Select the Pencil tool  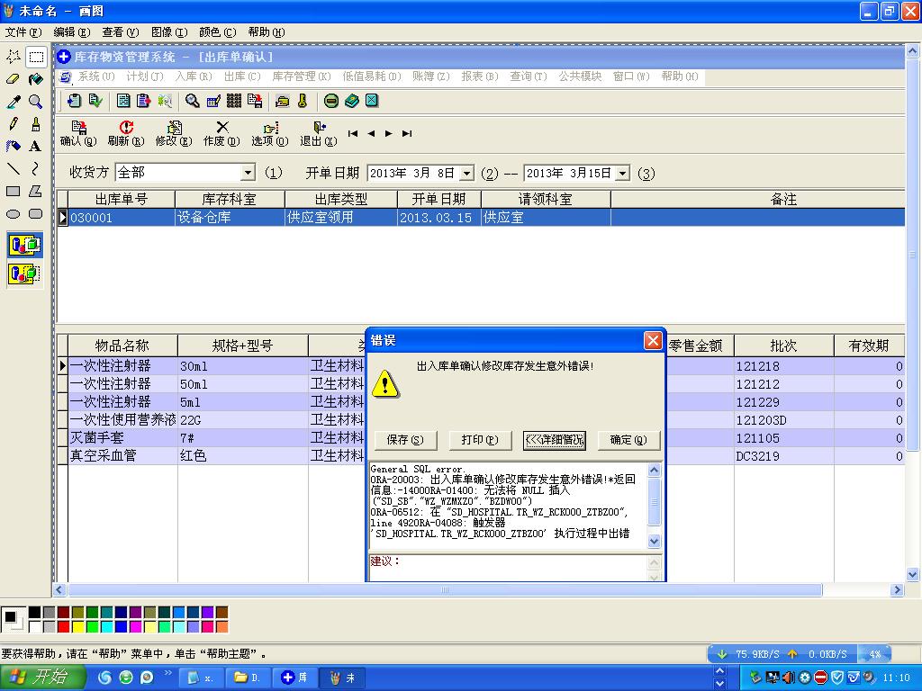click(13, 124)
